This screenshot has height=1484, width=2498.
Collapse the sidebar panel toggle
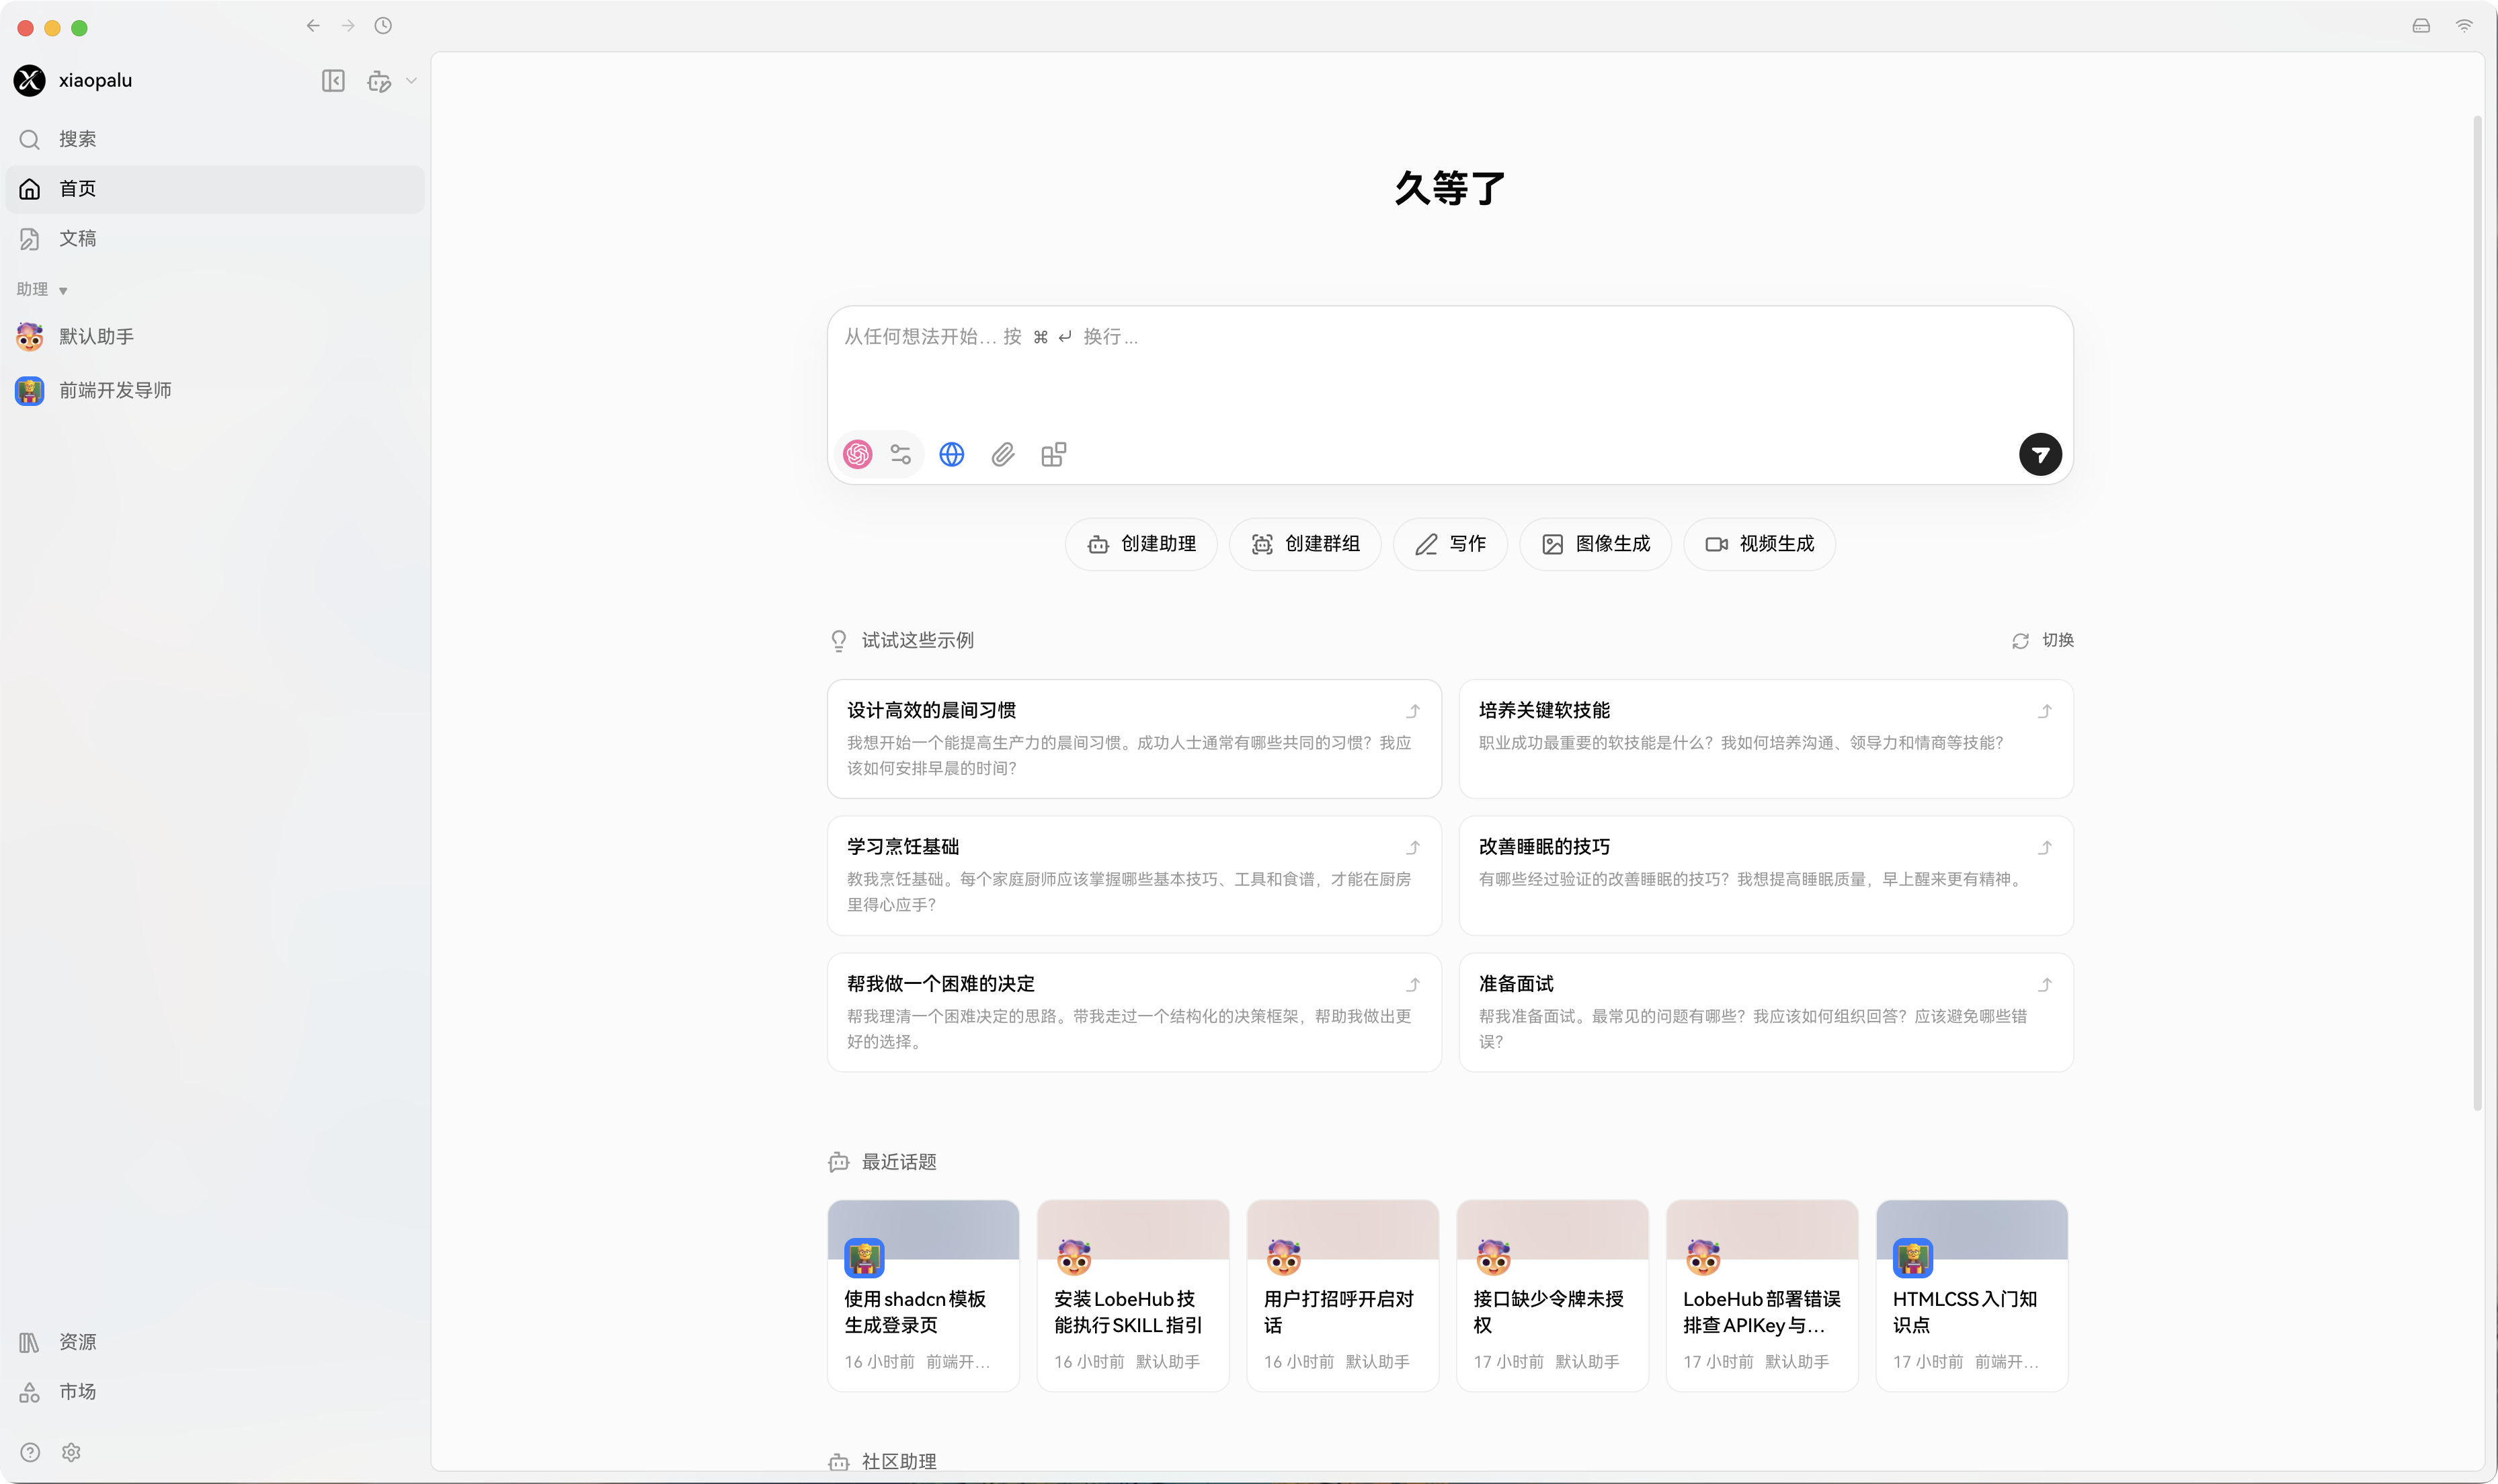pos(333,81)
